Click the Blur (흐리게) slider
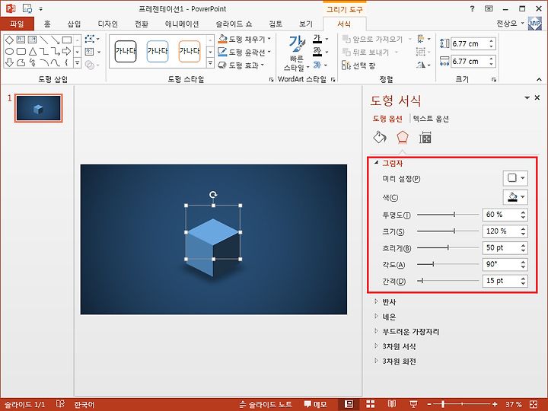Screen dimensions: 548x411 pos(448,248)
